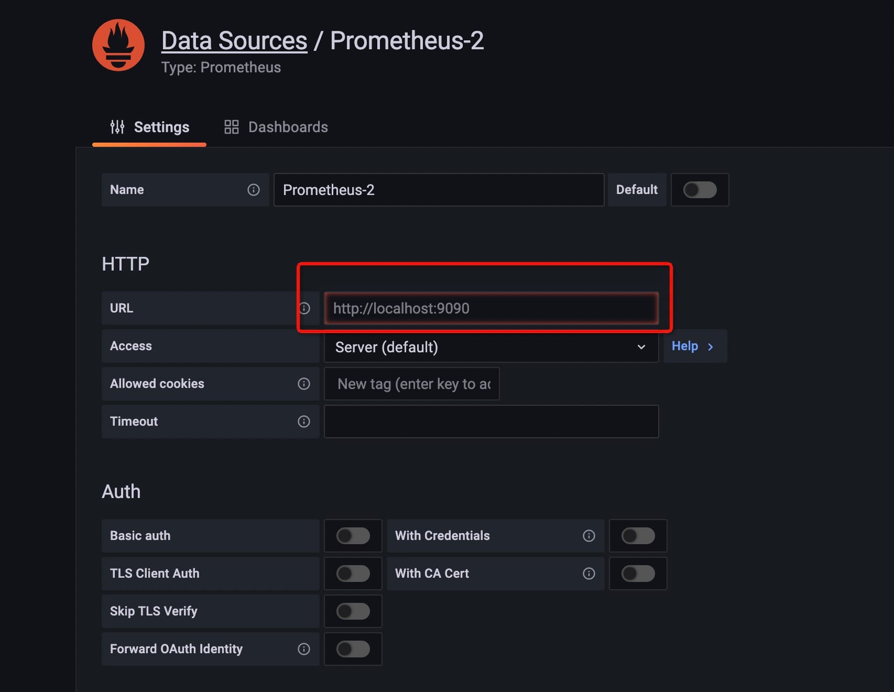Click the 'Auth' section heading
The width and height of the screenshot is (894, 692).
click(x=121, y=491)
